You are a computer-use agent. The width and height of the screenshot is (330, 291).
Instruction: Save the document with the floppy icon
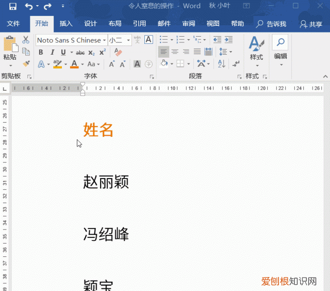13,6
